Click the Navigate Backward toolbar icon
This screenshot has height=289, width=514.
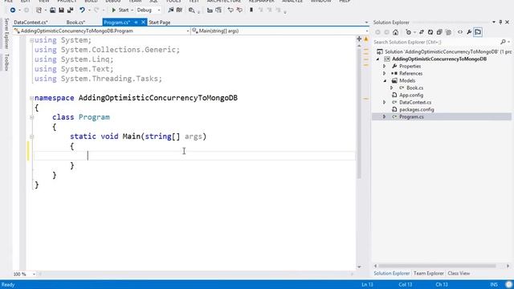point(13,10)
